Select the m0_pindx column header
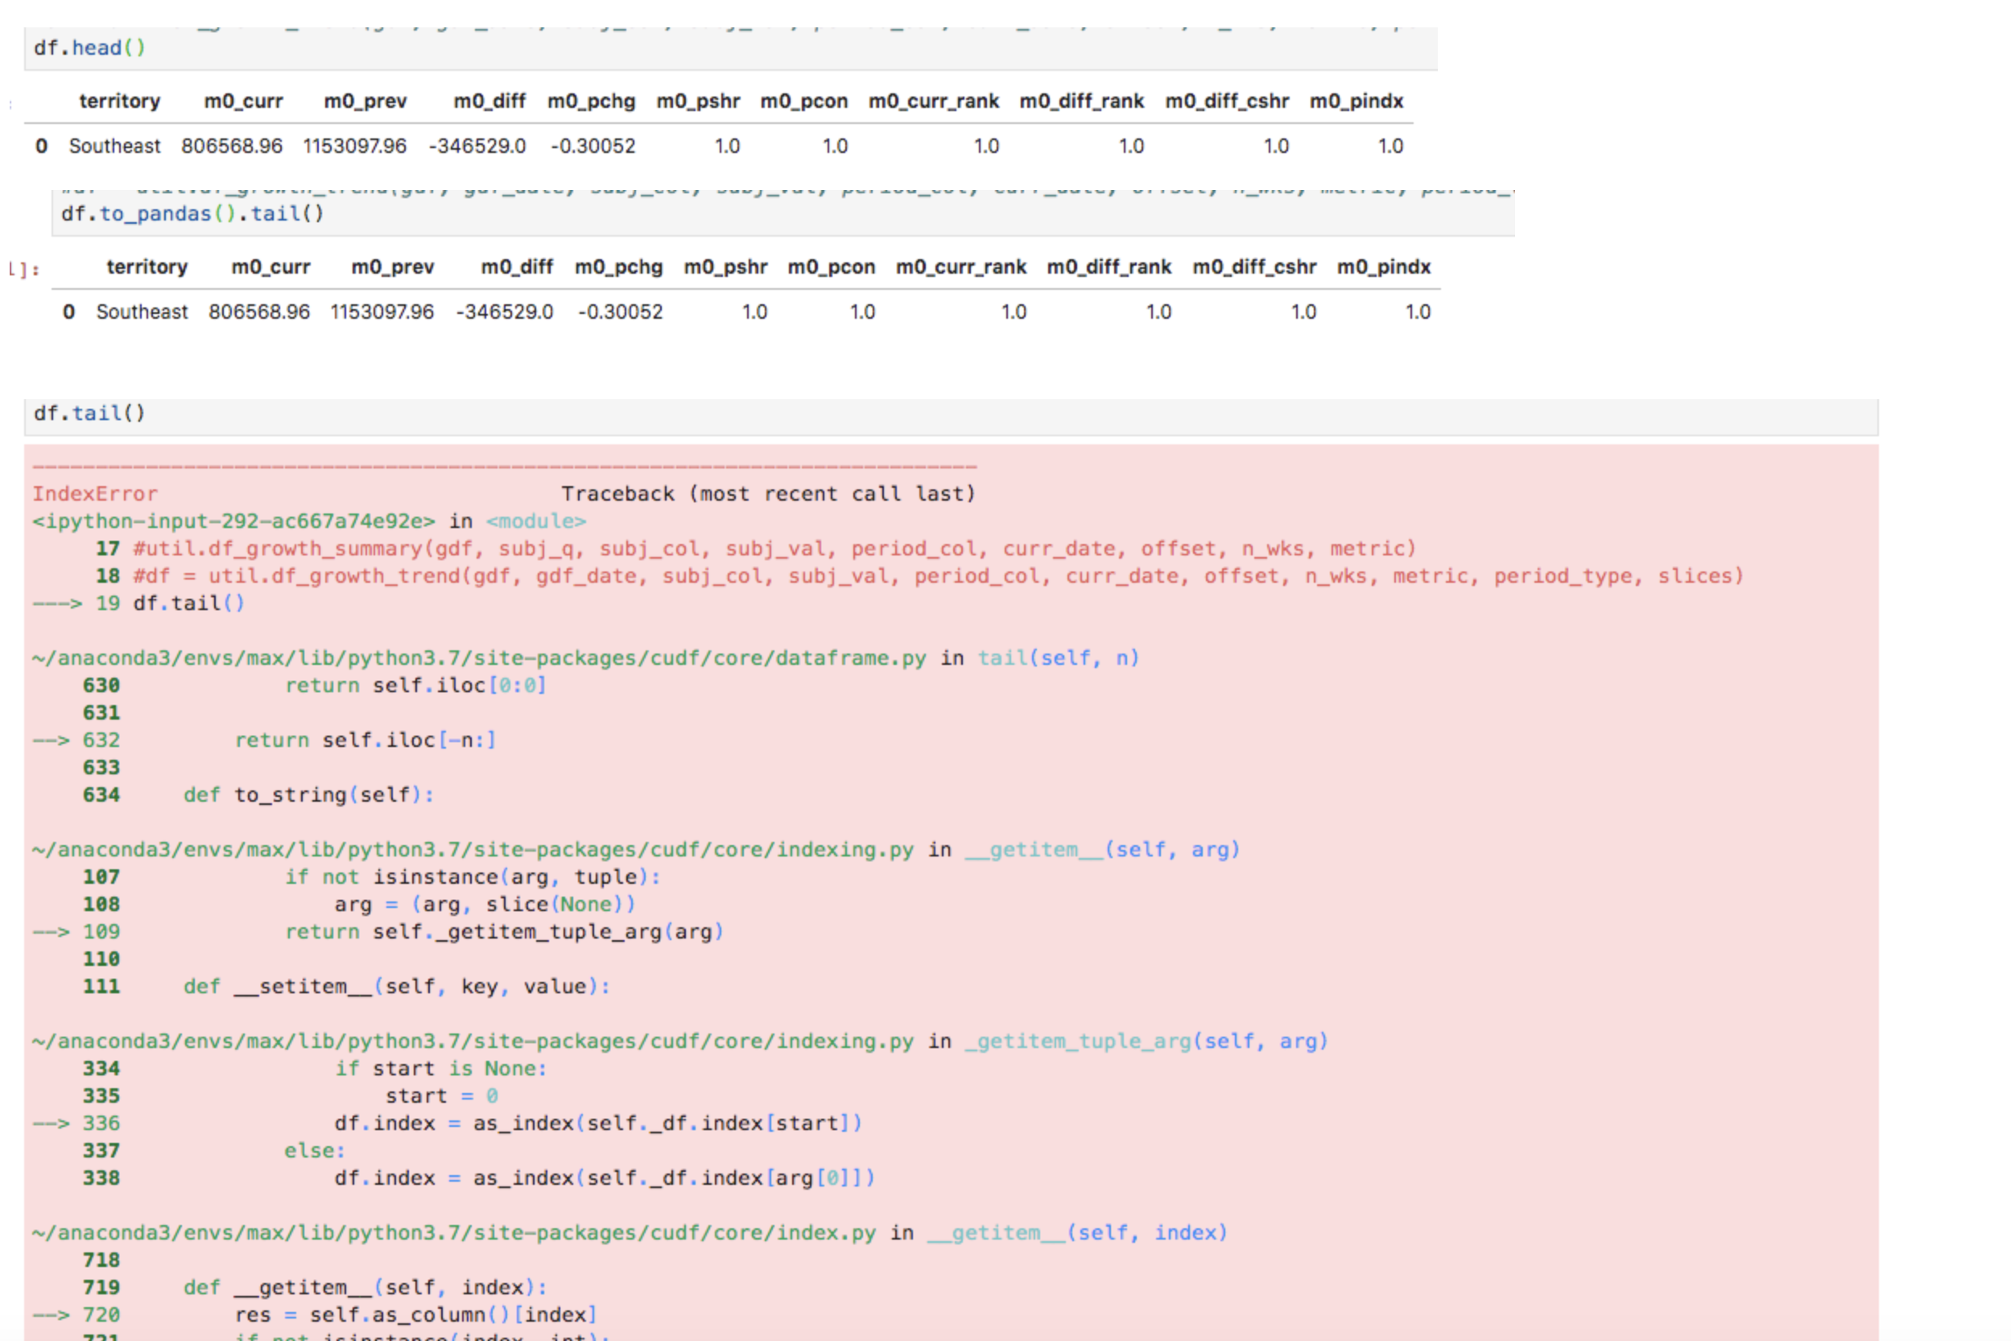2011x1341 pixels. tap(1355, 101)
